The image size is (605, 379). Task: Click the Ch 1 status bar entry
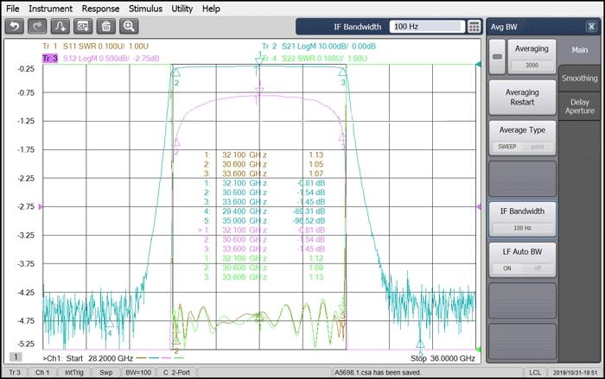coord(42,372)
